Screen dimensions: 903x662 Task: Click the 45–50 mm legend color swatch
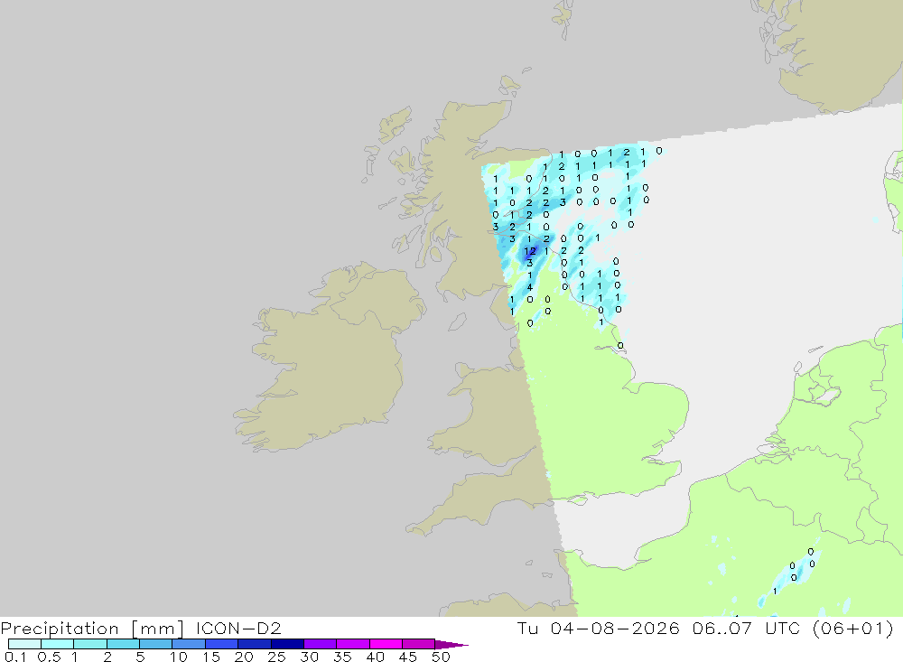pyautogui.click(x=419, y=644)
